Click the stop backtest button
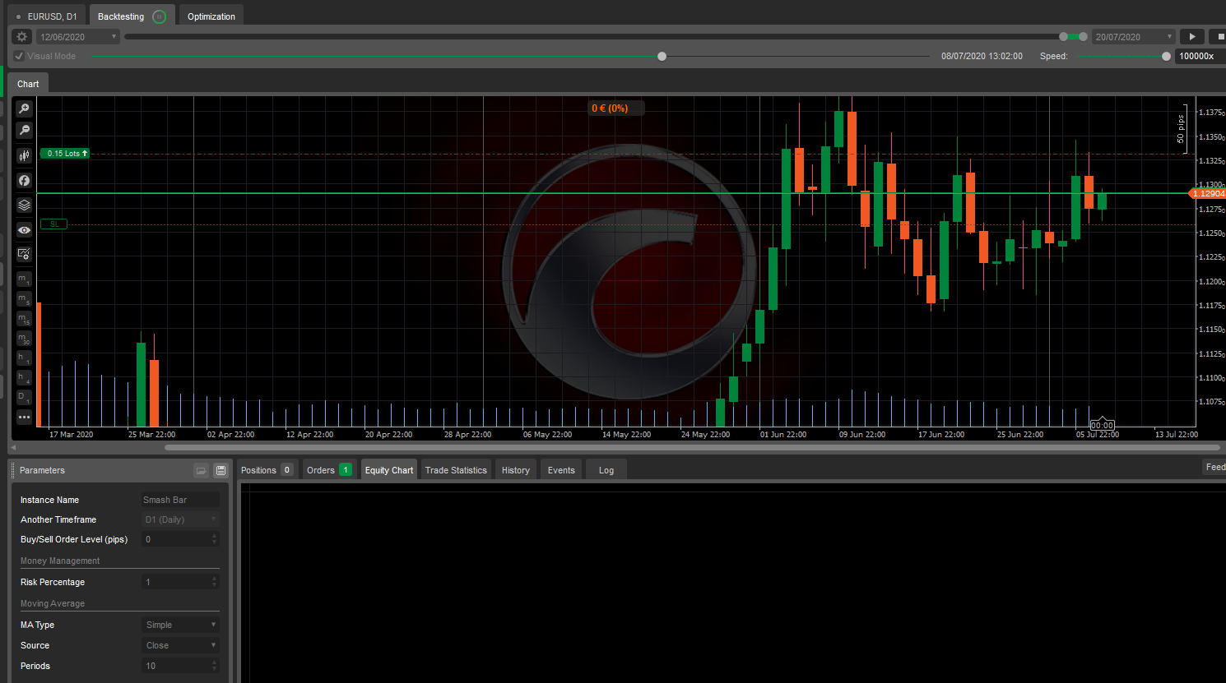 (1219, 37)
